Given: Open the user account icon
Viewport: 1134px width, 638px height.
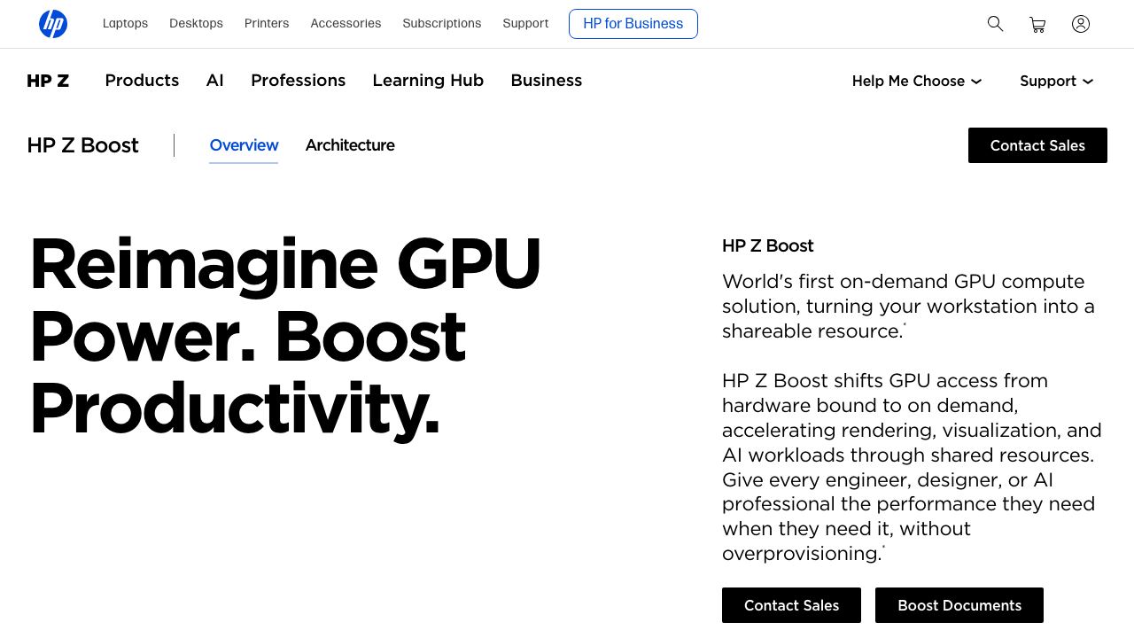Looking at the screenshot, I should [1081, 24].
